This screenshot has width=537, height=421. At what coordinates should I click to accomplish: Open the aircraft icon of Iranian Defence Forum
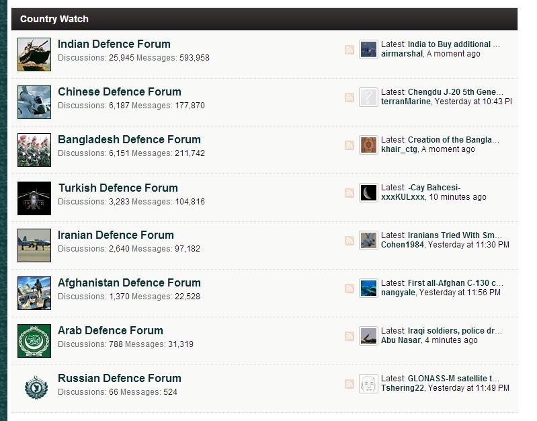(34, 245)
